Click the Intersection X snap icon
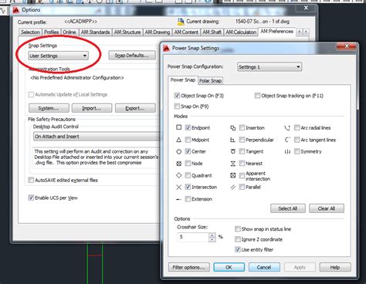366x284 pixels. coord(179,187)
